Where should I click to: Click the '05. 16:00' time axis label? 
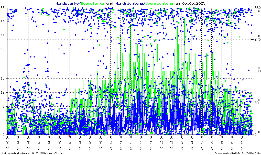click(x=172, y=143)
